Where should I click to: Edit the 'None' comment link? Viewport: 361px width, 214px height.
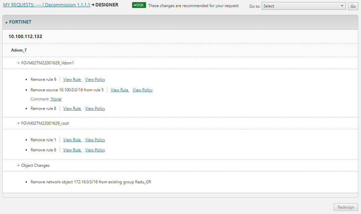56,99
